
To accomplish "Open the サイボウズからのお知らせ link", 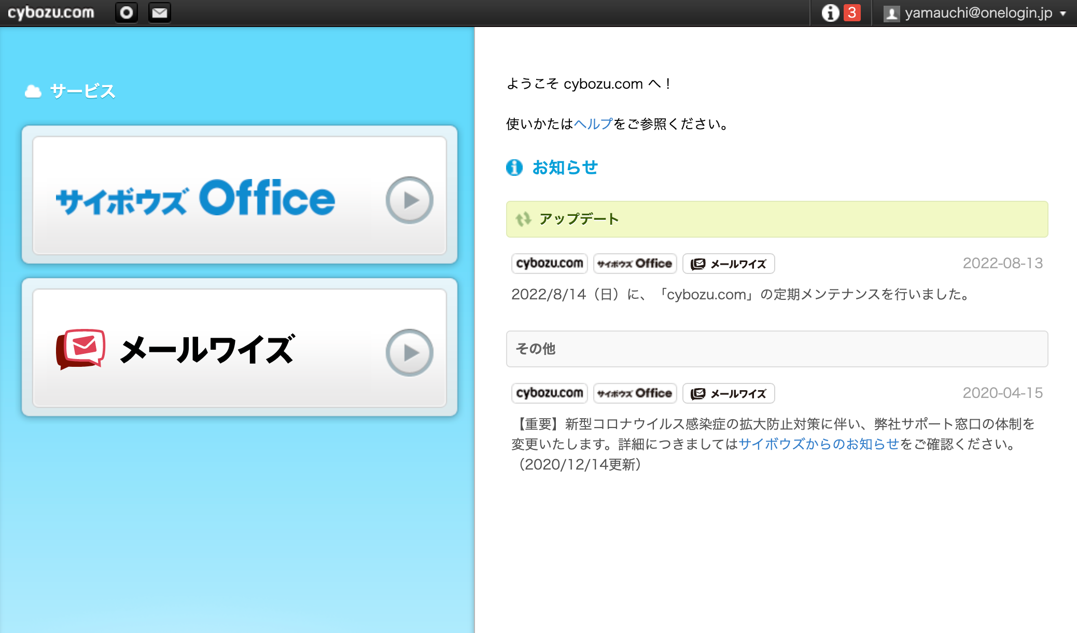I will (819, 444).
